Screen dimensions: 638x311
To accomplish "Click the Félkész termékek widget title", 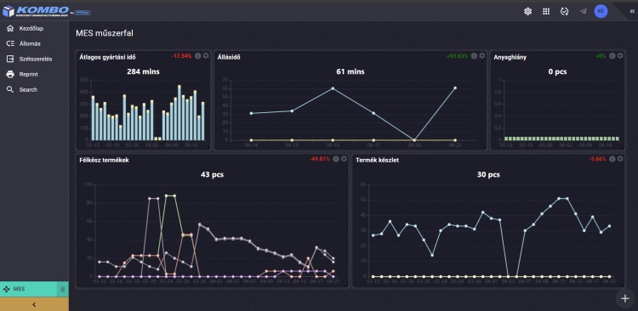I will (x=104, y=161).
